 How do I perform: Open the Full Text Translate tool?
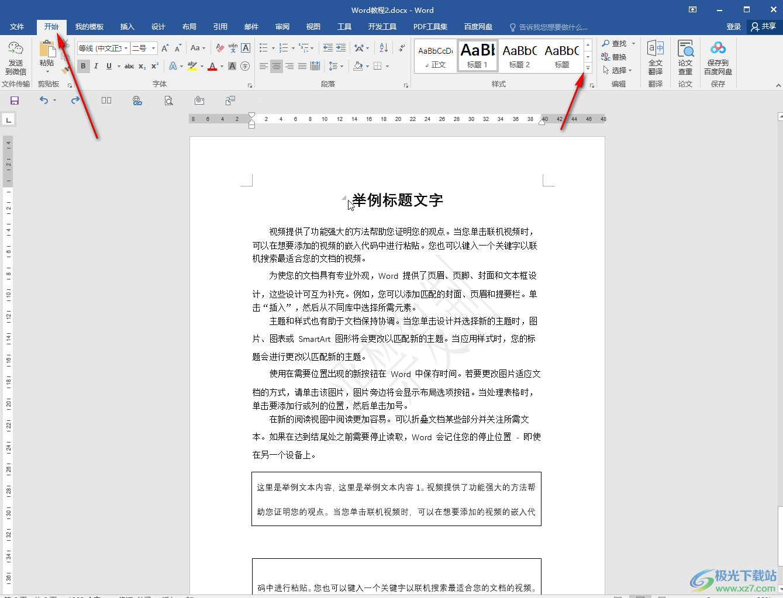point(656,58)
